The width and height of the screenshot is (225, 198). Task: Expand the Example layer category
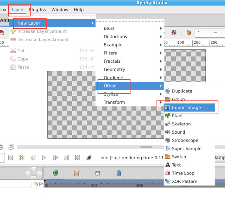tap(130, 45)
